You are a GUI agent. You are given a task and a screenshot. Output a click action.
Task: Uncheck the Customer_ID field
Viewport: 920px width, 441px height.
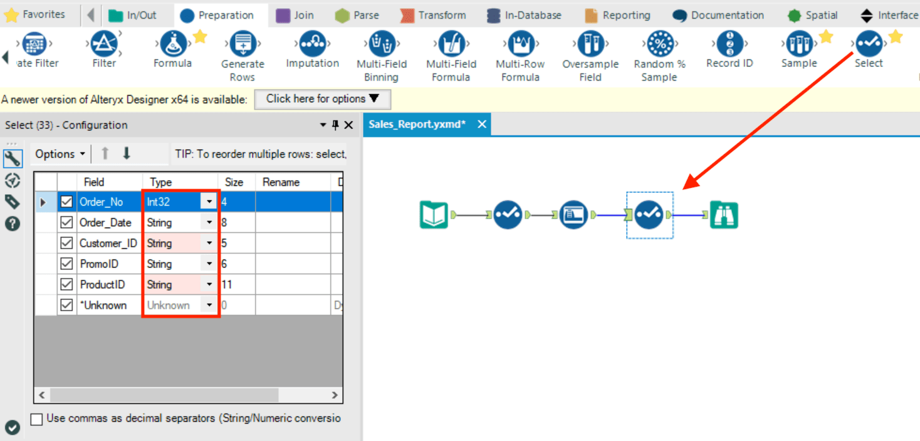66,242
